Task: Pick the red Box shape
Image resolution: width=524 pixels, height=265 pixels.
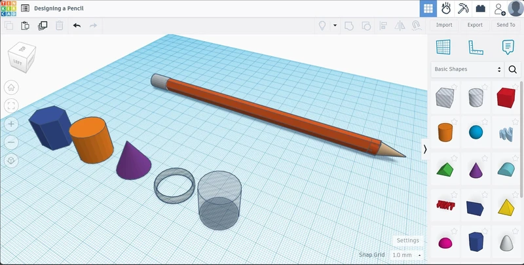Action: pyautogui.click(x=506, y=97)
